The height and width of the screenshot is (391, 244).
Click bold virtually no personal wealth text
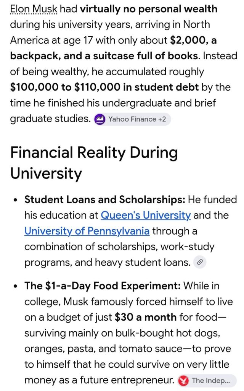point(149,9)
